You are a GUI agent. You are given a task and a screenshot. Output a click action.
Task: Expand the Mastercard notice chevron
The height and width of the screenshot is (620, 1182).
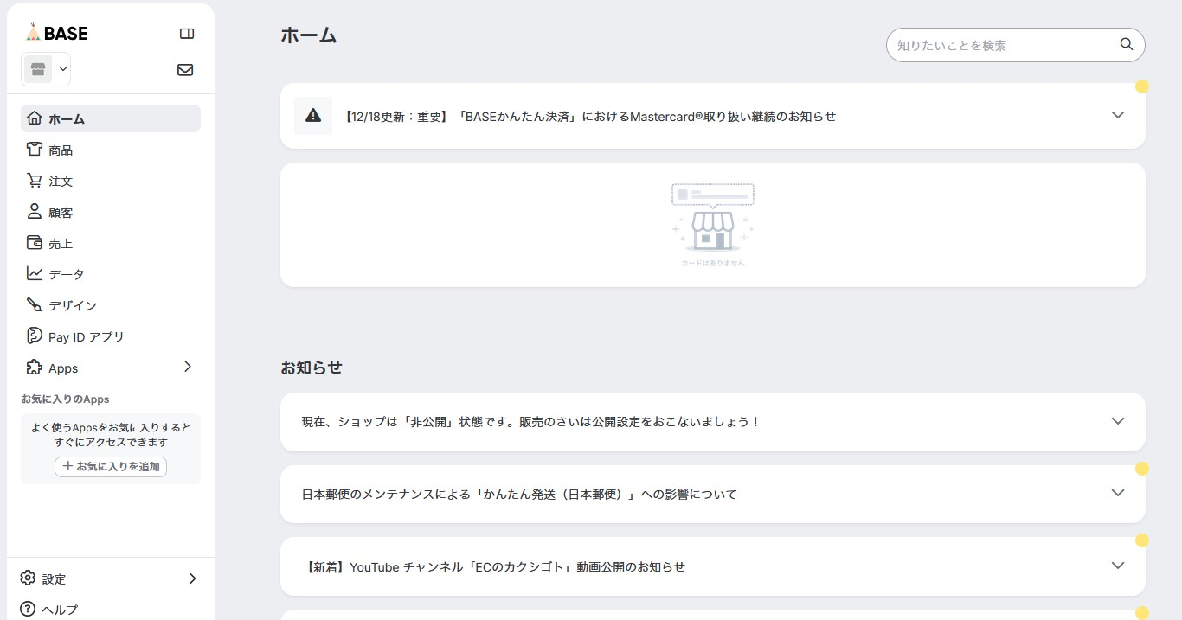(x=1117, y=116)
